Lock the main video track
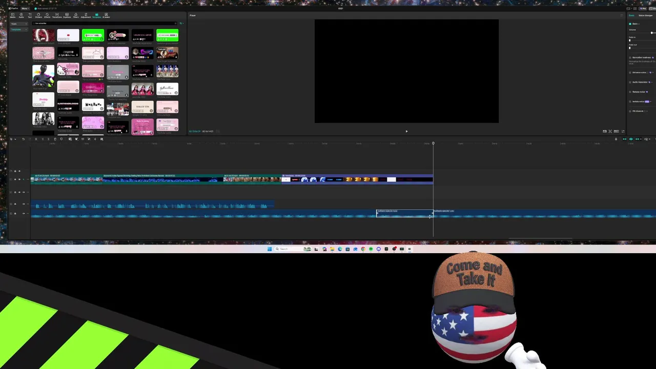This screenshot has width=656, height=369. tap(15, 179)
